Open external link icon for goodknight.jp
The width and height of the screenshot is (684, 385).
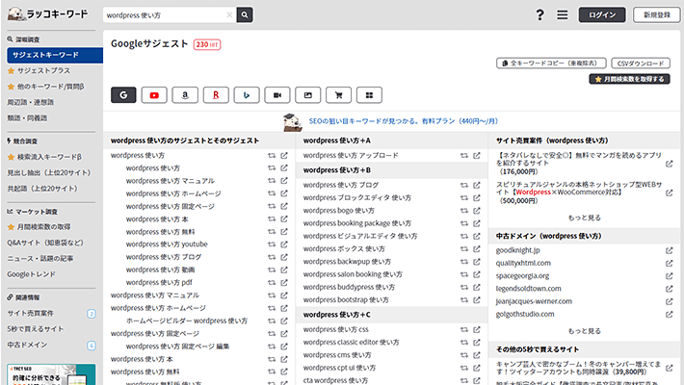pos(670,250)
